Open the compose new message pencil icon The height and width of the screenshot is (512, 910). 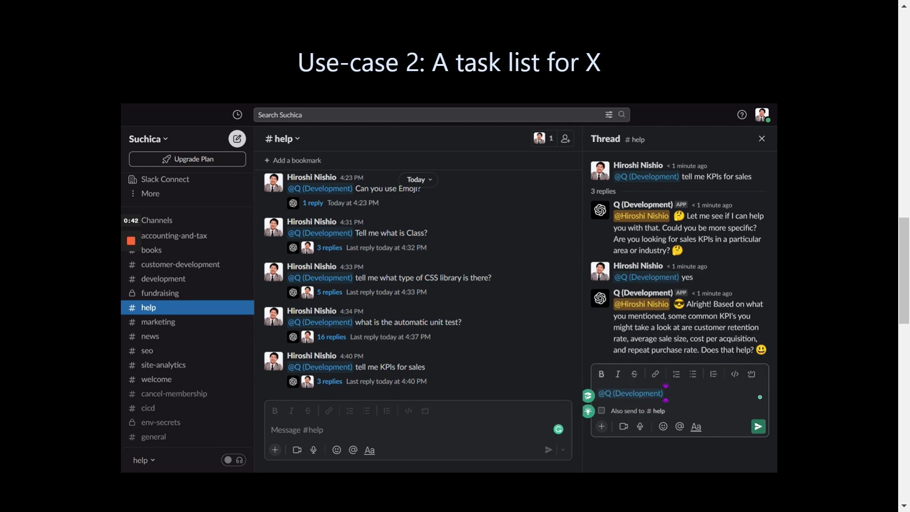click(237, 138)
